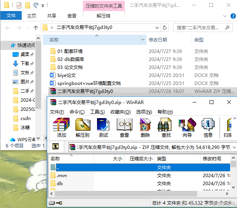Click the Explorer Forward arrow
The width and height of the screenshot is (237, 208).
[x=19, y=28]
